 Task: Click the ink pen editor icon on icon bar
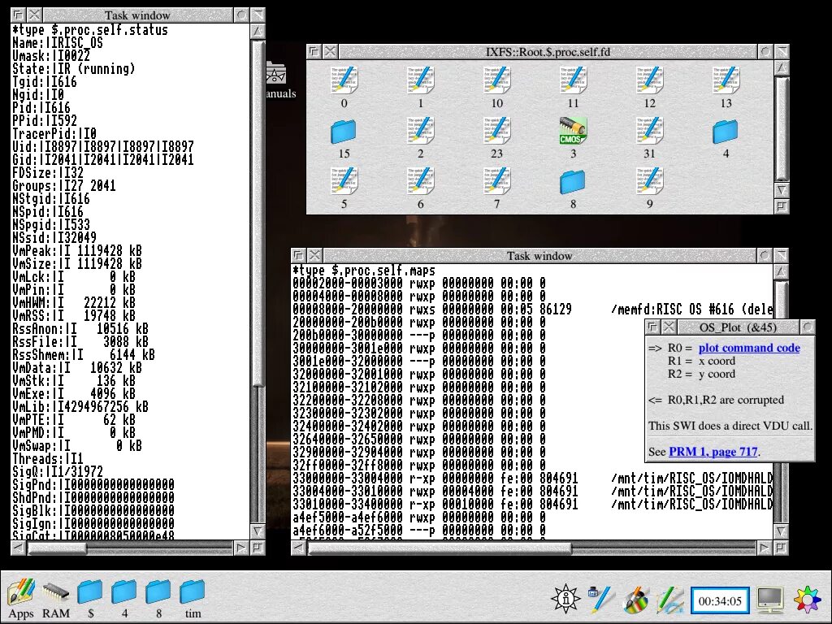601,600
